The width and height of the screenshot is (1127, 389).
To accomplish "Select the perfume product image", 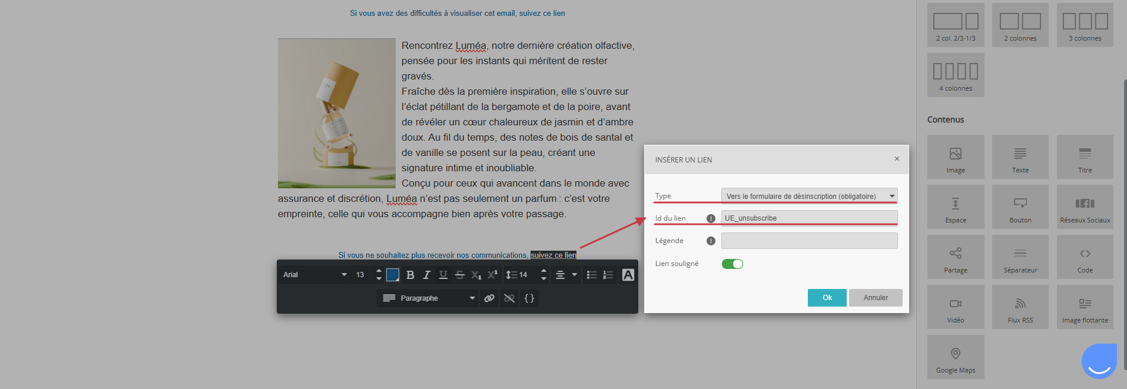I will [x=337, y=113].
